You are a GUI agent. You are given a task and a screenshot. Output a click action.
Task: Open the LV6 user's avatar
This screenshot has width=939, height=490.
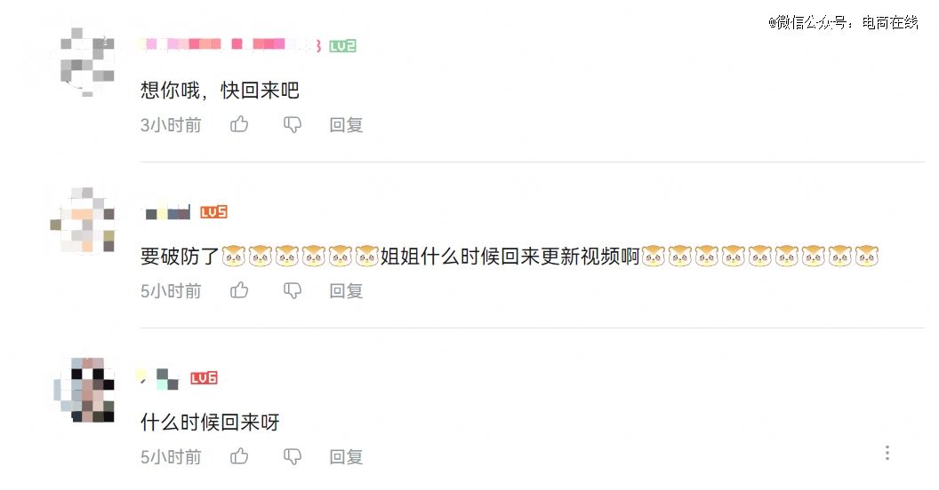(84, 391)
